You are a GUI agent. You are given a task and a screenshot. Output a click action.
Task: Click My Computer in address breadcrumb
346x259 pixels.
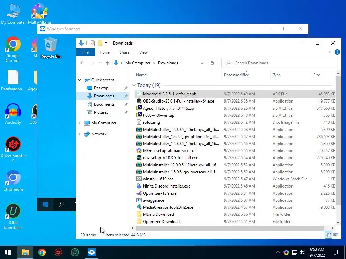pyautogui.click(x=138, y=63)
